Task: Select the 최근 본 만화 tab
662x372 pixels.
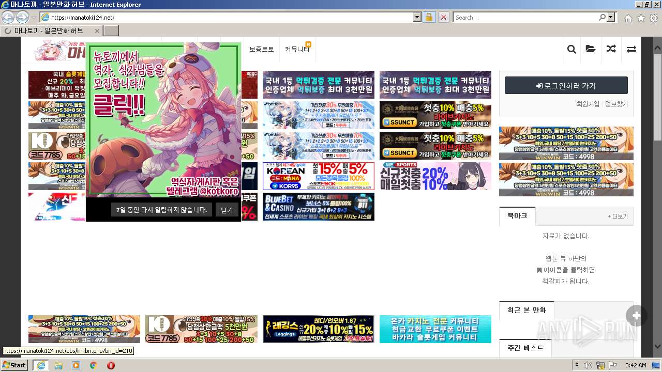Action: click(x=526, y=311)
